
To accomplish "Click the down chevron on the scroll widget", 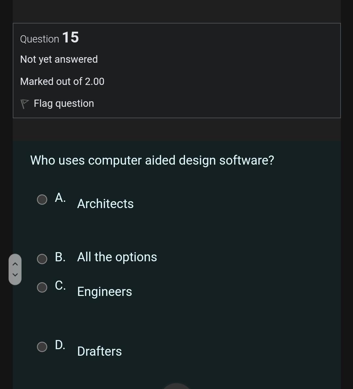I will (x=15, y=275).
